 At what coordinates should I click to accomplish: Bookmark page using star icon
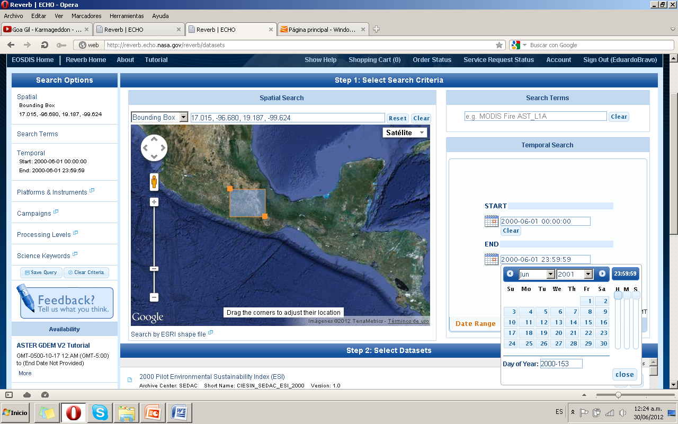point(499,45)
